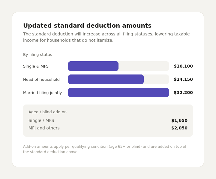Click the Head of household label

[41, 79]
